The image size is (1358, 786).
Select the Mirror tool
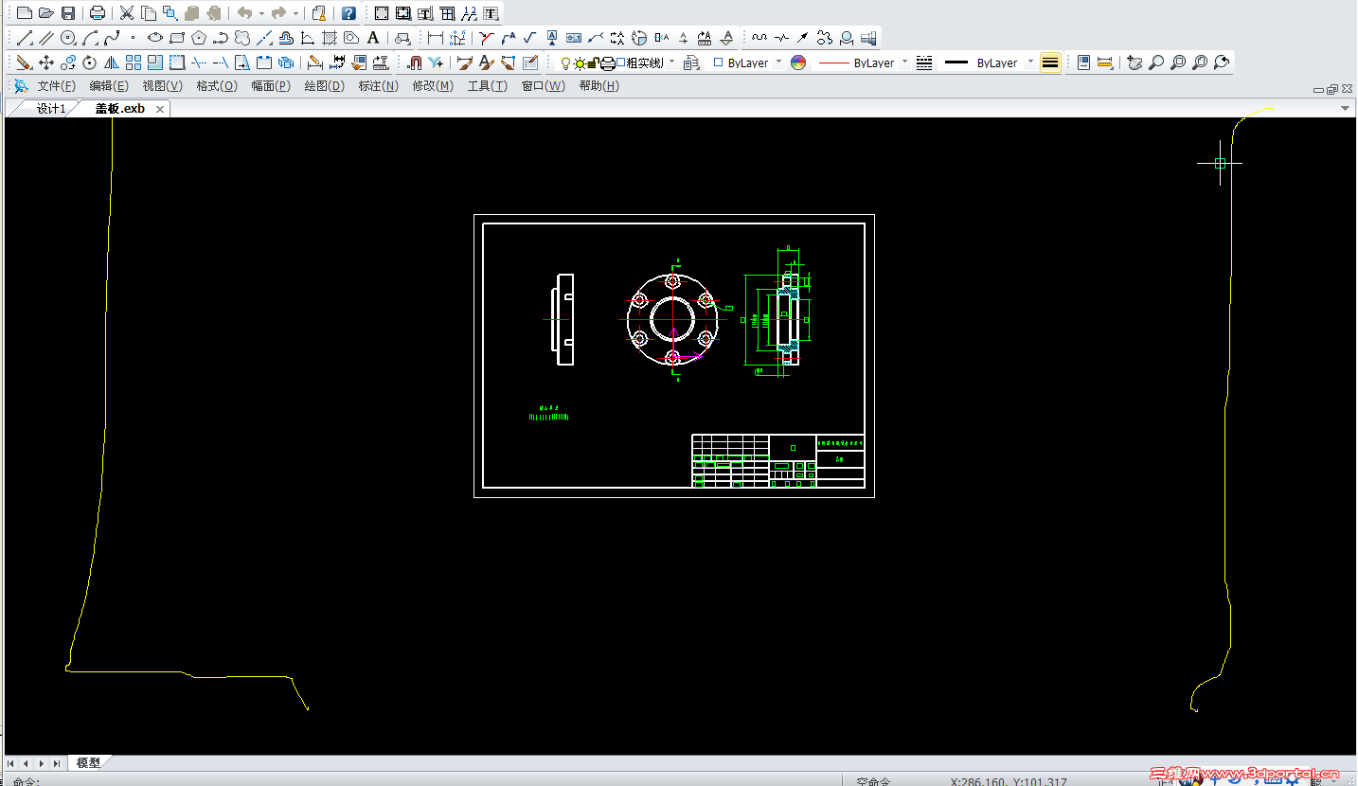pos(112,63)
